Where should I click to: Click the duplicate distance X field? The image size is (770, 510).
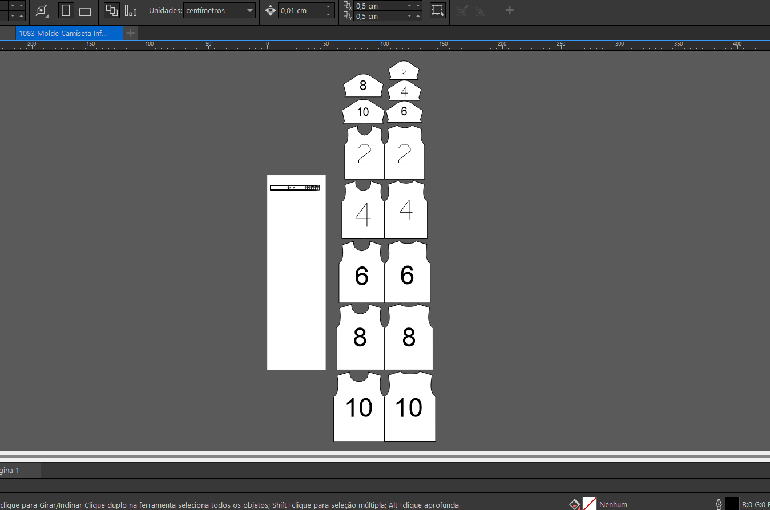tap(378, 6)
